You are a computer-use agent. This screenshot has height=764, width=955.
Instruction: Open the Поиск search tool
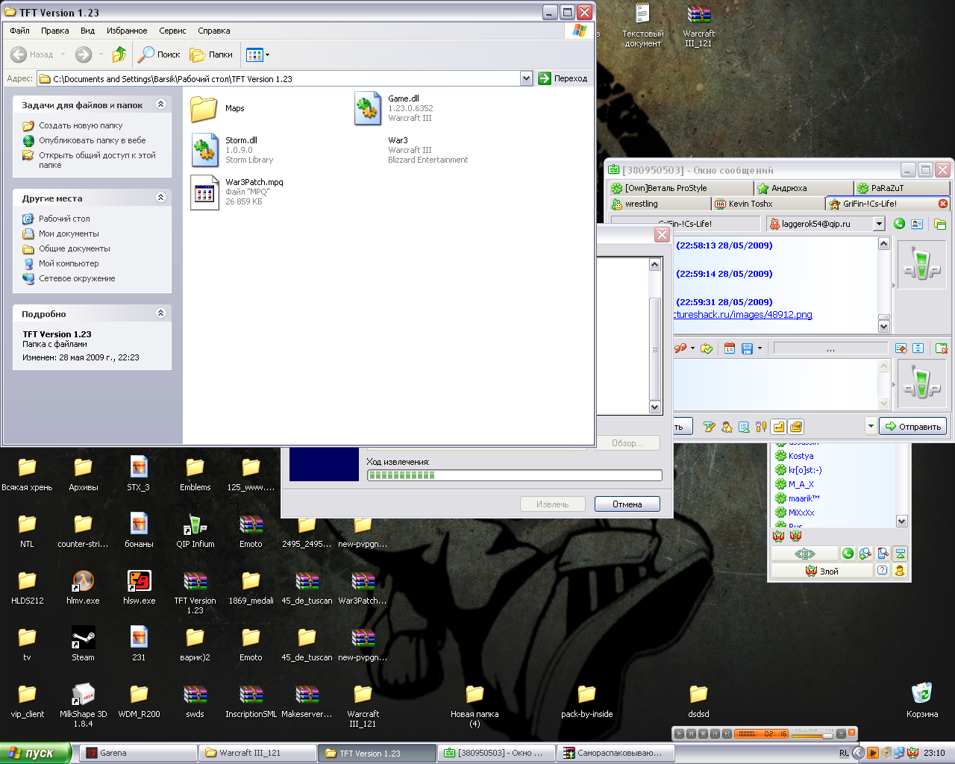[x=159, y=54]
